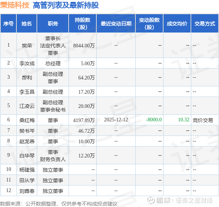Click the name 桑红梅
This screenshot has width=219, height=207.
point(27,120)
